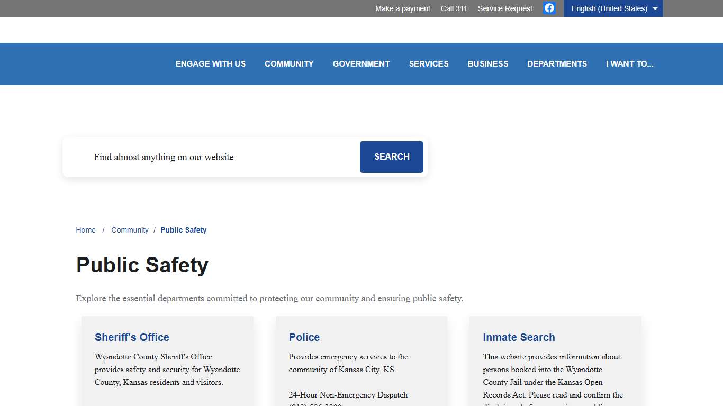Open the DEPARTMENTS navigation menu

[x=557, y=63]
